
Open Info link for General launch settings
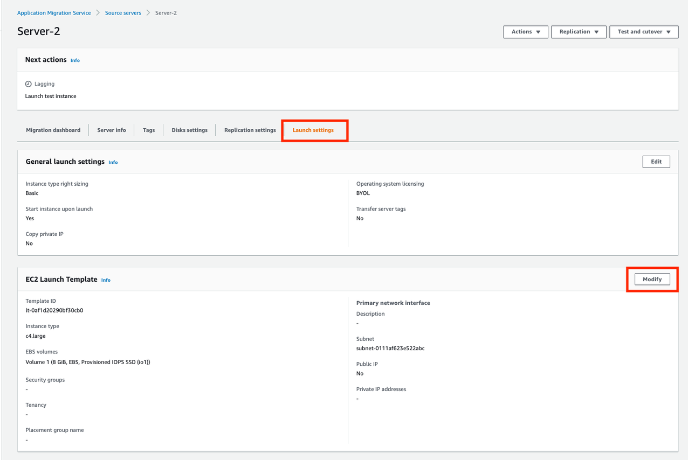[x=113, y=162]
